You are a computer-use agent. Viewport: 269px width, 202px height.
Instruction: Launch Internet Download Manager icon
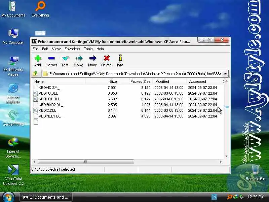pos(13,148)
